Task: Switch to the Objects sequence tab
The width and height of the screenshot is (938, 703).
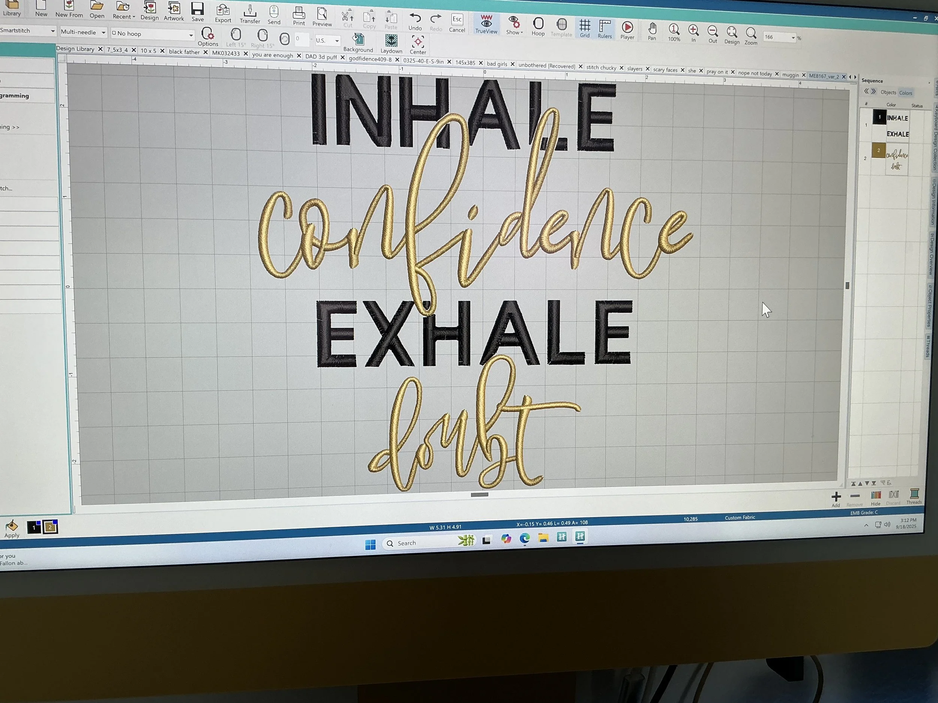Action: tap(888, 92)
